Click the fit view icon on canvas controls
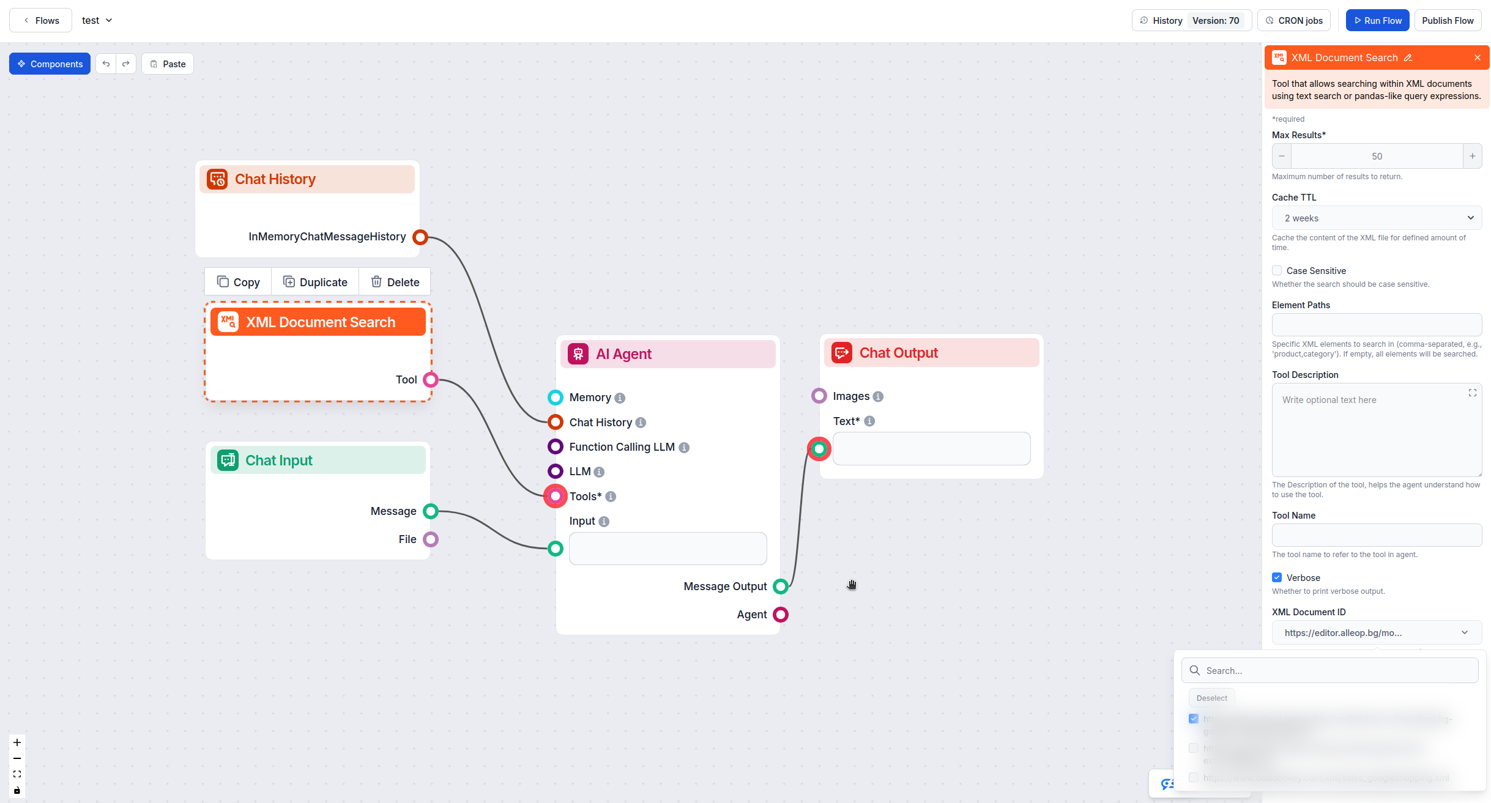This screenshot has height=803, width=1491. (x=17, y=774)
